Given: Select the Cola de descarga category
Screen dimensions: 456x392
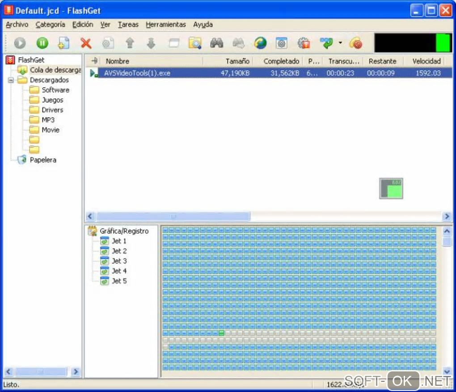Looking at the screenshot, I should tap(55, 70).
